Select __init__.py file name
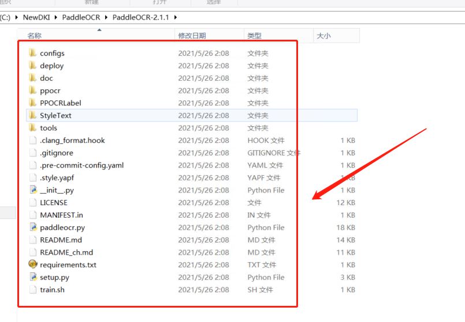465x322 pixels. [57, 190]
